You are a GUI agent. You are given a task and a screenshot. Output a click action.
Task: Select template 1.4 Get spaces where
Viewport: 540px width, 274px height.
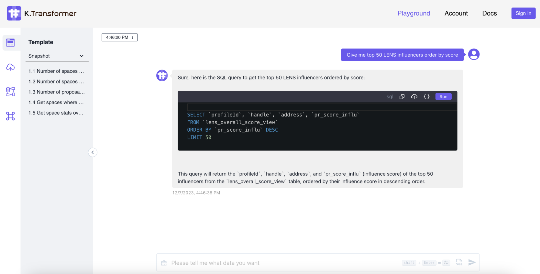(x=56, y=102)
